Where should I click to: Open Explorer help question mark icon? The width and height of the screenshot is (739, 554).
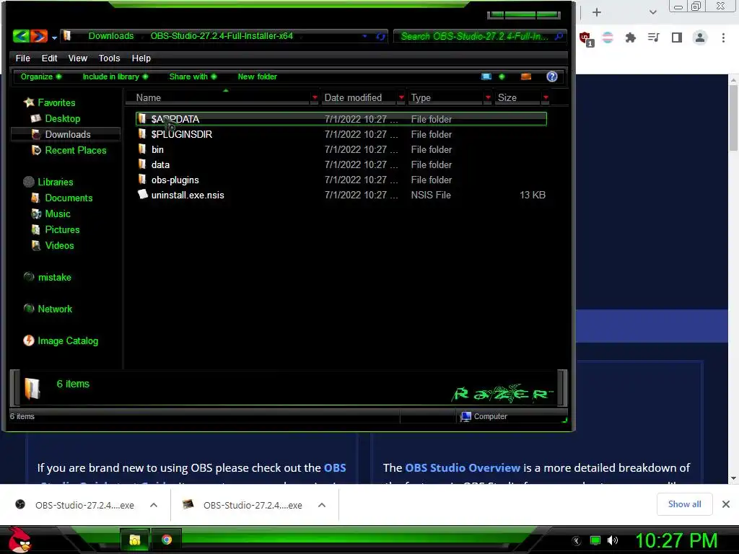[x=552, y=76]
